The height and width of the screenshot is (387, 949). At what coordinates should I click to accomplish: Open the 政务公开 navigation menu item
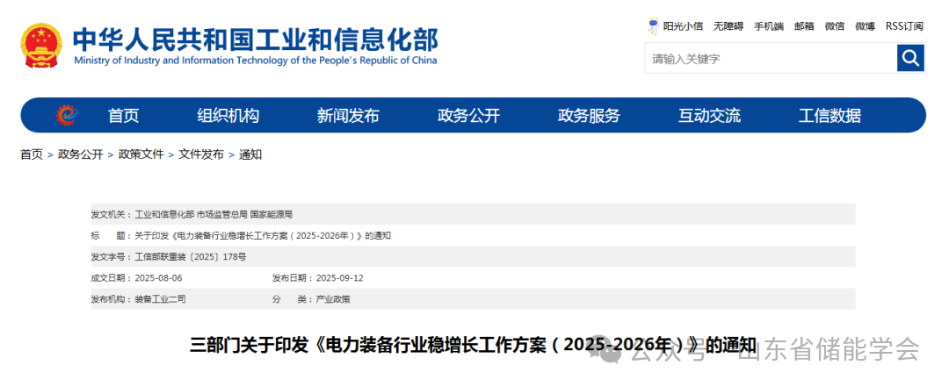tap(468, 116)
